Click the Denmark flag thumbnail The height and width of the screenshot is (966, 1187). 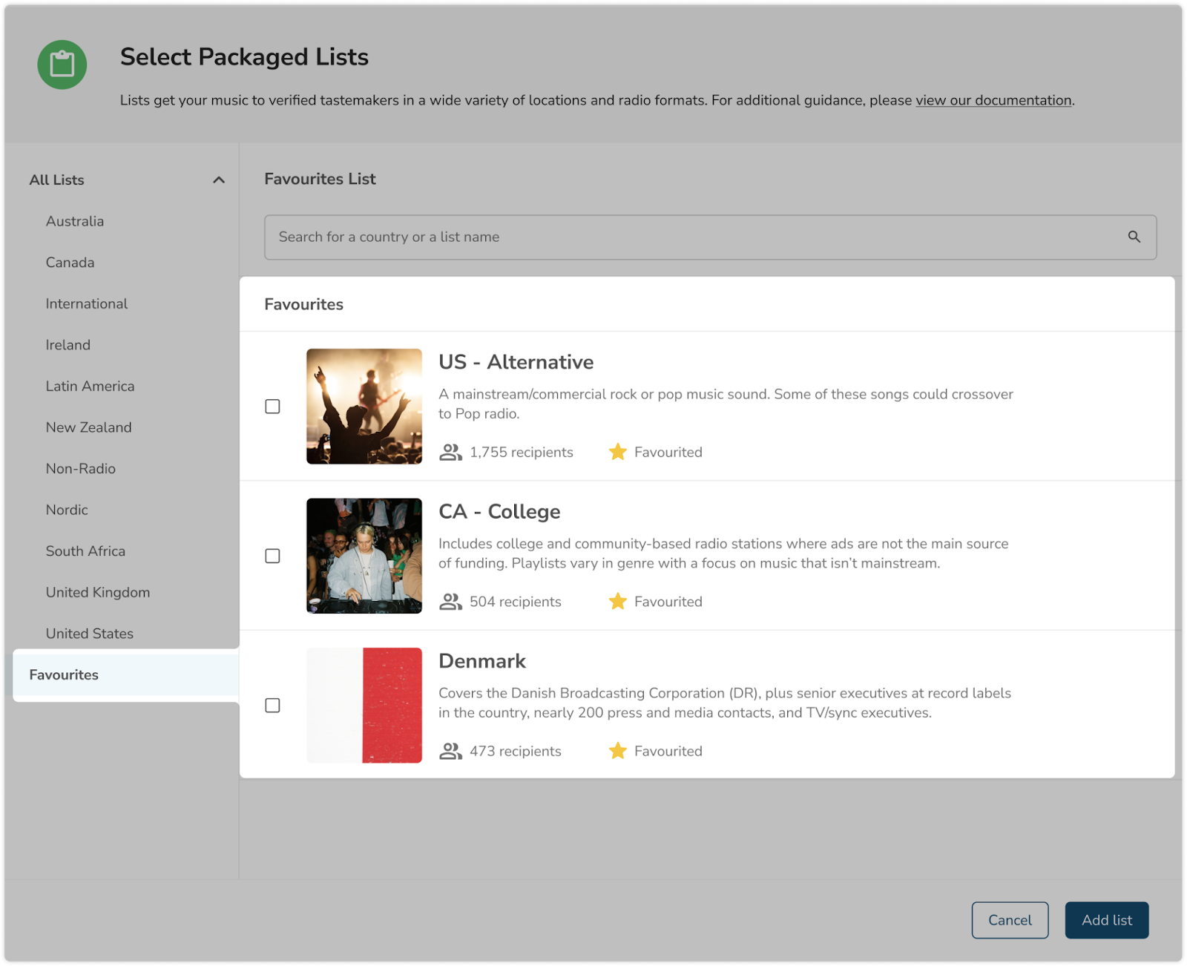coord(364,706)
